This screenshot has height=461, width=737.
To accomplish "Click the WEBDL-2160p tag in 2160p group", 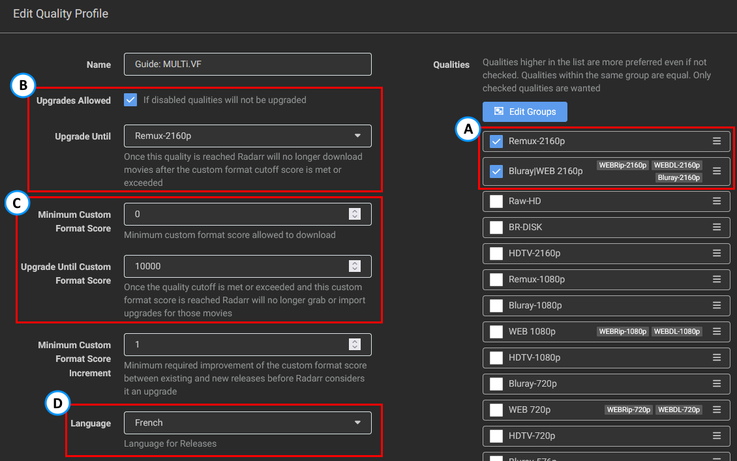I will point(676,166).
